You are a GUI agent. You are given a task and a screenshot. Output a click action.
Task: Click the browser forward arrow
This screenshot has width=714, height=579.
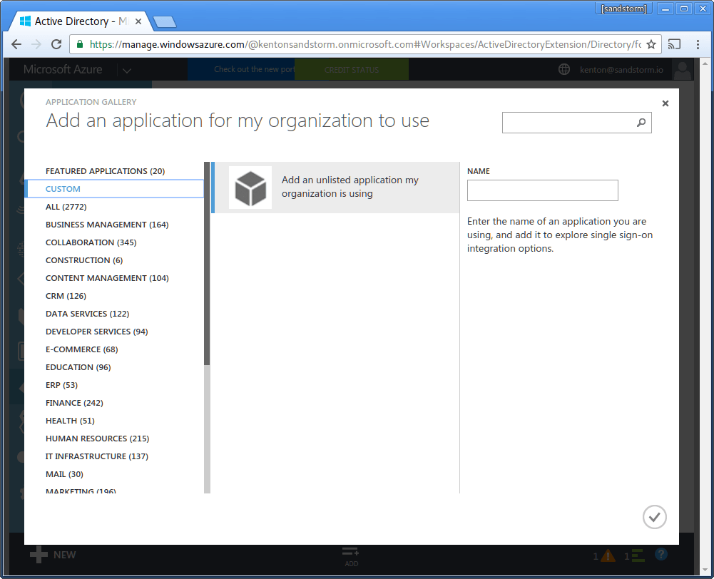(x=36, y=44)
